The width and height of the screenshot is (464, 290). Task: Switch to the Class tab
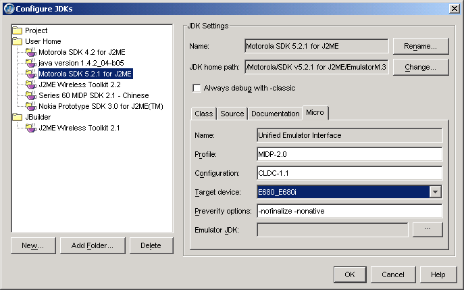(x=203, y=114)
